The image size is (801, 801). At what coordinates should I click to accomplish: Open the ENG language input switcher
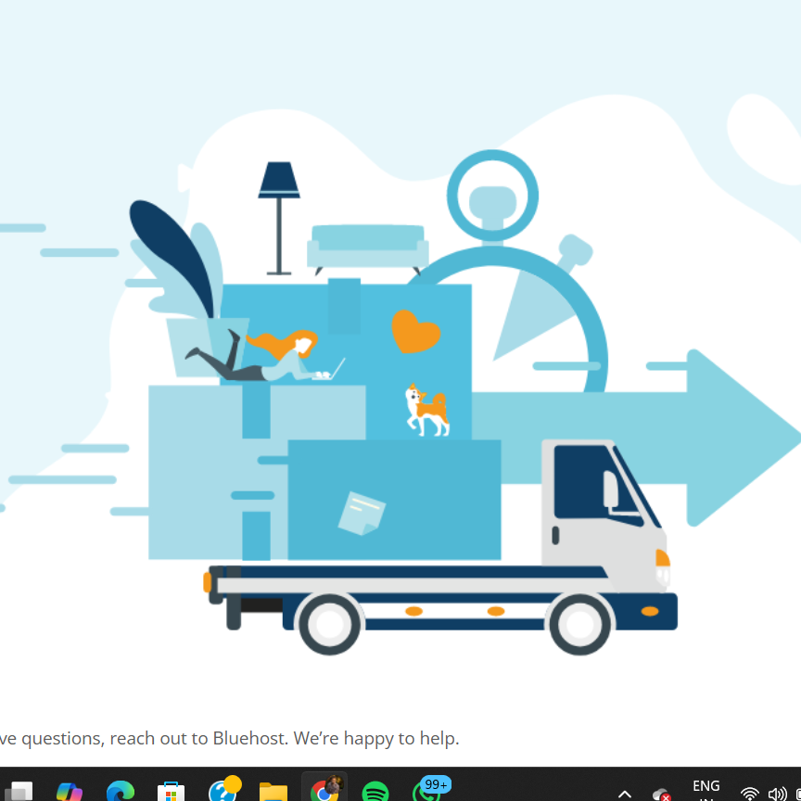coord(706,789)
